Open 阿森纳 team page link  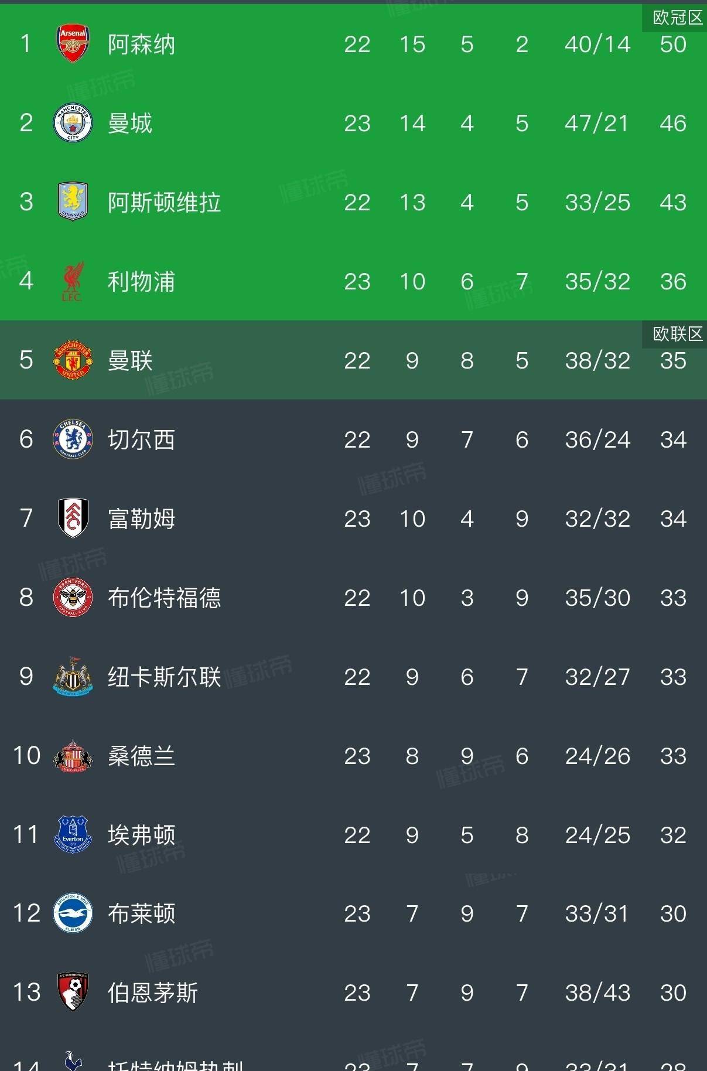pyautogui.click(x=141, y=44)
